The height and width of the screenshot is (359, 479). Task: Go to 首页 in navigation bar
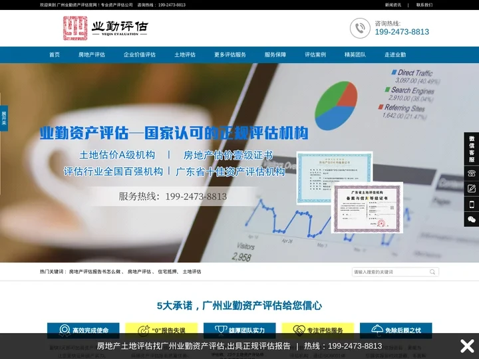[x=55, y=55]
